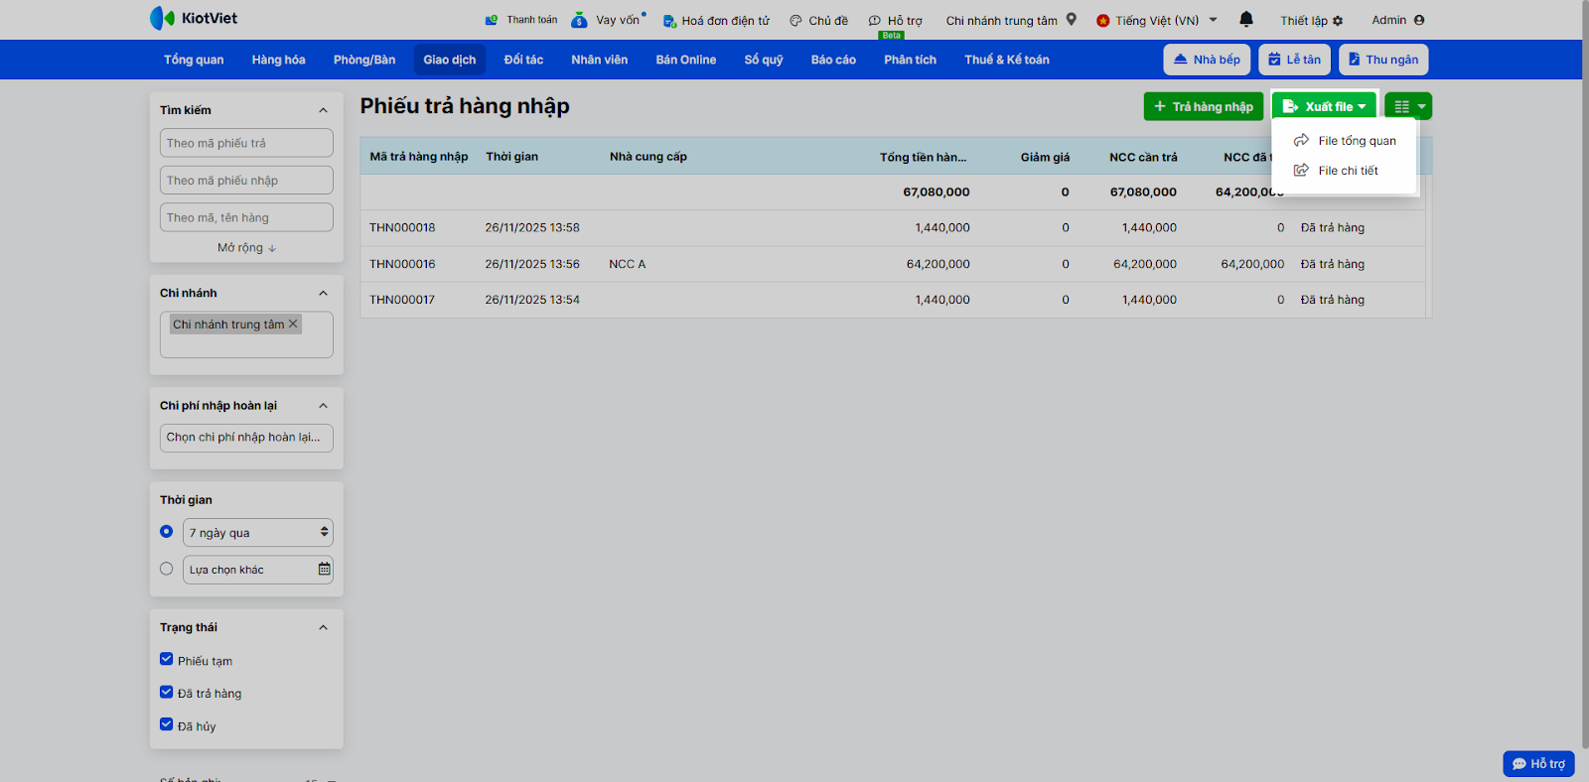Open the Giao dịch menu
This screenshot has width=1589, height=782.
[450, 60]
